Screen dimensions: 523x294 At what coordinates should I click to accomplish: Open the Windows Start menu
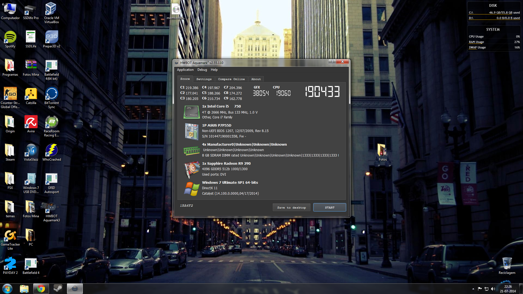point(7,289)
